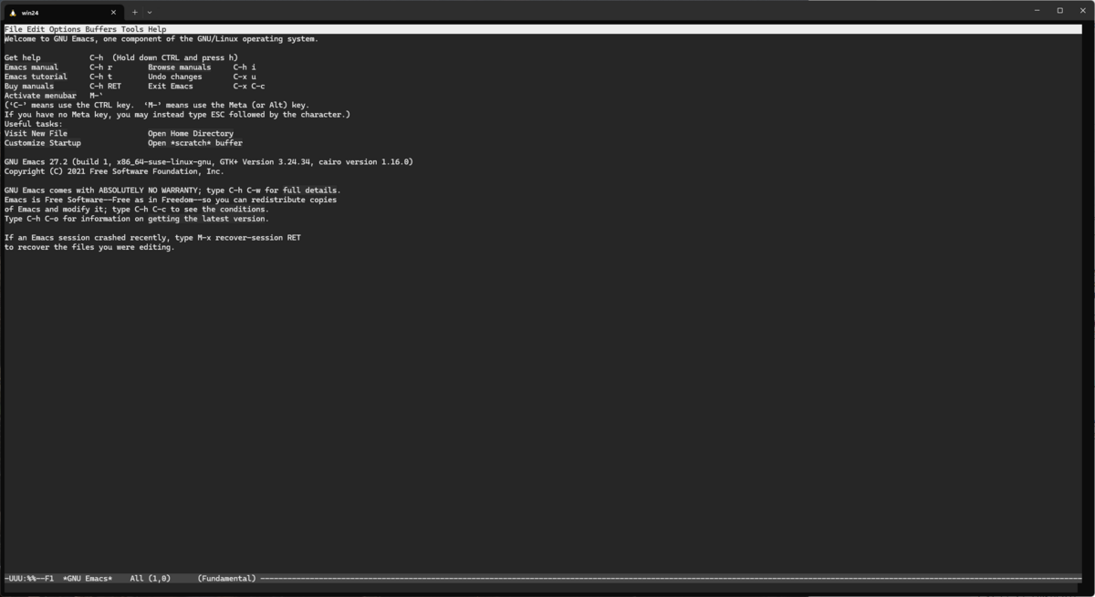Image resolution: width=1095 pixels, height=597 pixels.
Task: Open the Edit menu
Action: click(36, 29)
